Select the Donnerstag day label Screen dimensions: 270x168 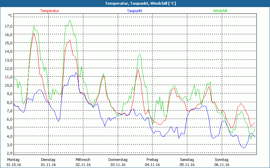pos(118,160)
